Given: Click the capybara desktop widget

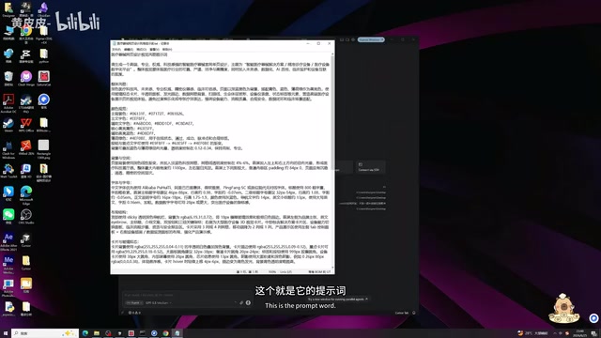Looking at the screenshot, I should click(563, 309).
